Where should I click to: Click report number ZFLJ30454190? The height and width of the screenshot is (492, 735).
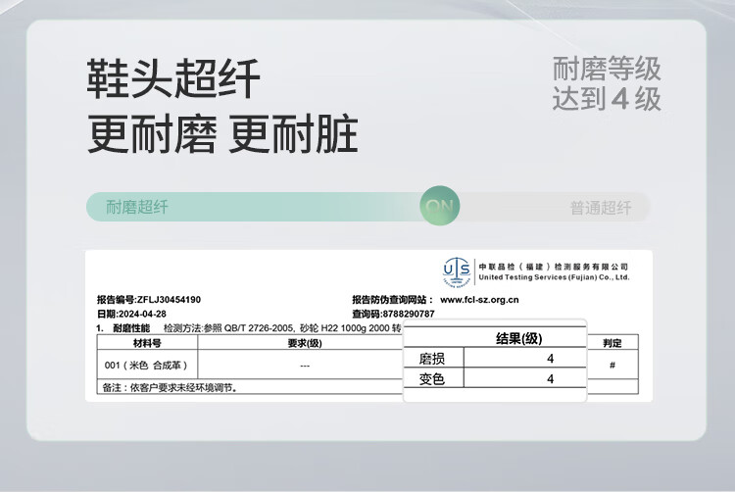coord(169,300)
